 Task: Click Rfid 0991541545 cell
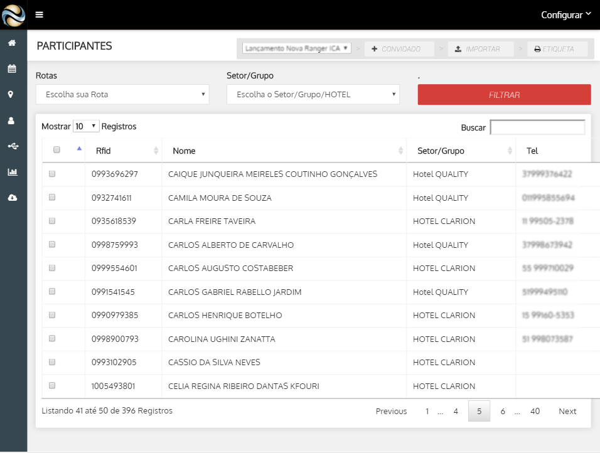click(113, 292)
